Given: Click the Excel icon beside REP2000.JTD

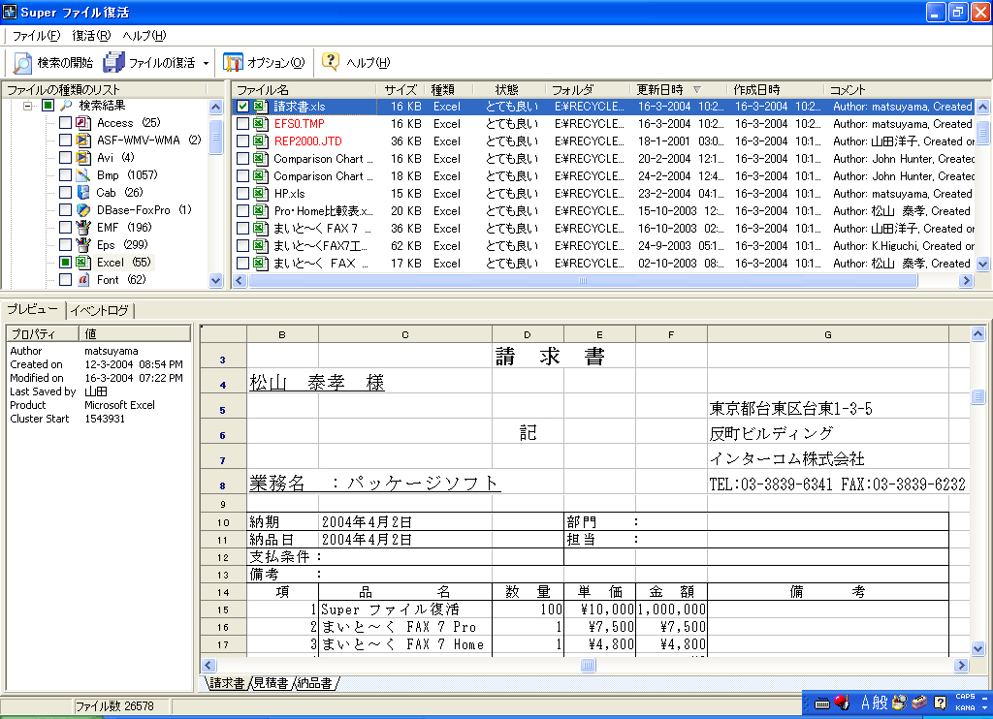Looking at the screenshot, I should [x=260, y=141].
